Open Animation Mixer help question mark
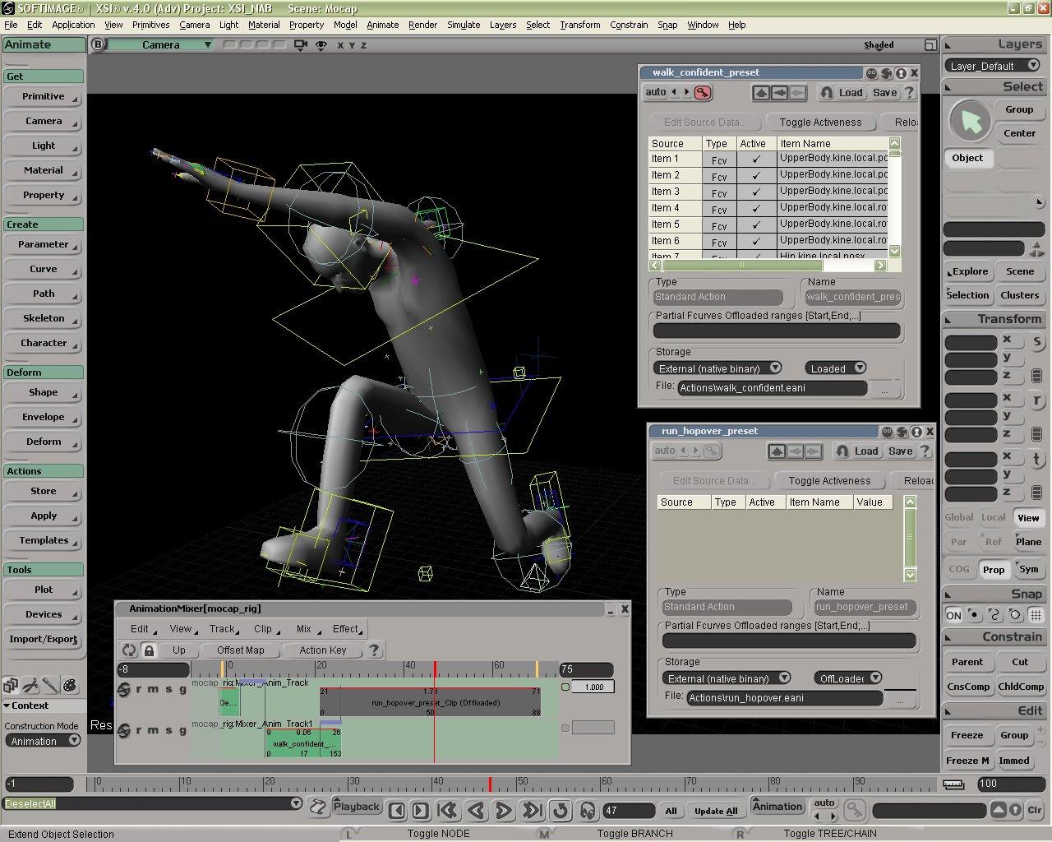The height and width of the screenshot is (842, 1052). click(x=374, y=650)
